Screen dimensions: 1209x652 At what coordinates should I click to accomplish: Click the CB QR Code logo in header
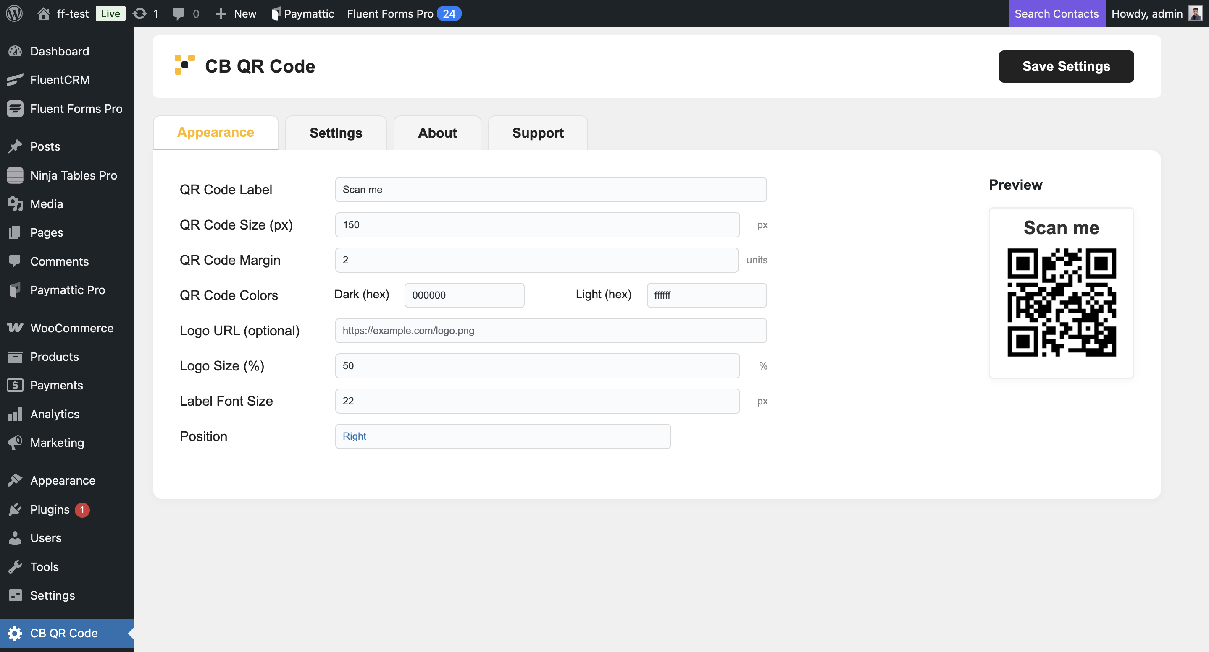pyautogui.click(x=184, y=65)
